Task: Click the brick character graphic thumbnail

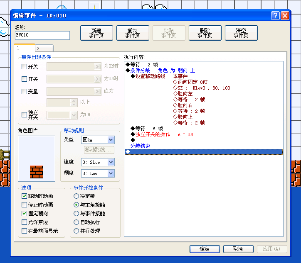Action: coord(37,172)
